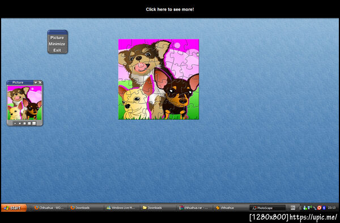Click the assembled chihuahua jigsaw puzzle
Screen dimensions: 340x223
click(x=159, y=79)
